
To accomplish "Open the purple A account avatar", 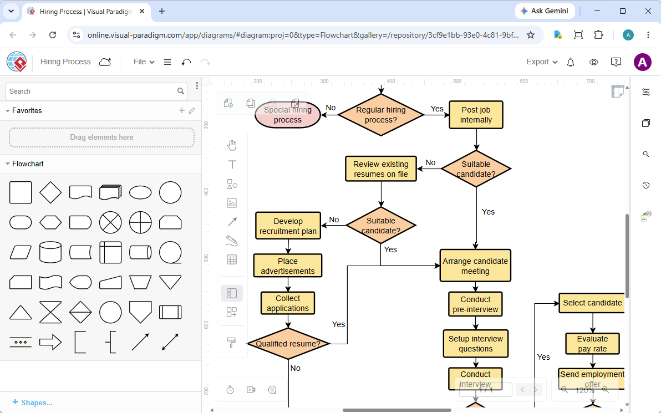I will pyautogui.click(x=643, y=62).
